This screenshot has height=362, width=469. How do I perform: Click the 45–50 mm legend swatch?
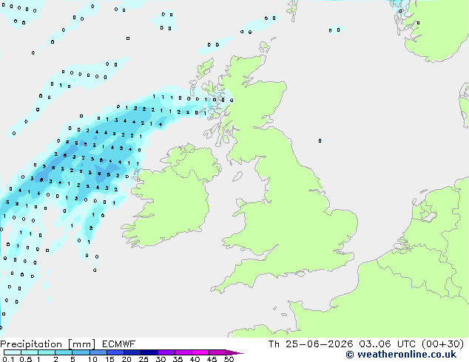pos(217,352)
